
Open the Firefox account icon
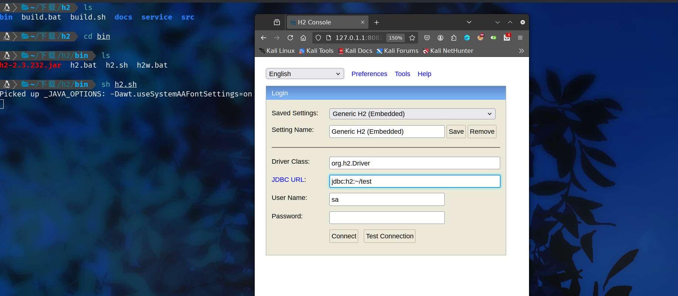pyautogui.click(x=440, y=38)
